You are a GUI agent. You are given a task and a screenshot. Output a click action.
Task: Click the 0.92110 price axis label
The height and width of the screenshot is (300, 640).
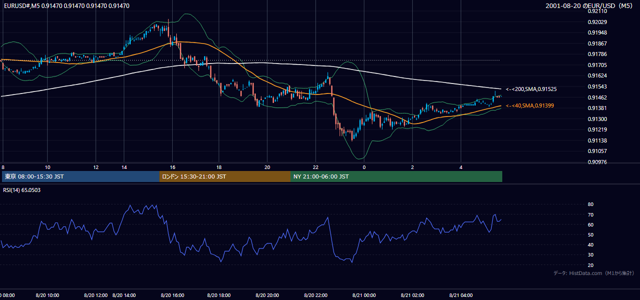(598, 11)
